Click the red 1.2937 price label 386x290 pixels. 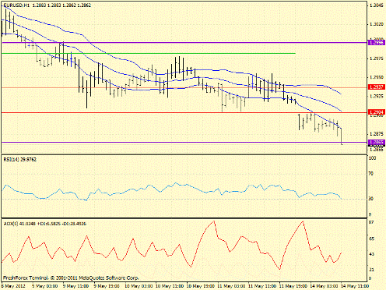tap(377, 87)
